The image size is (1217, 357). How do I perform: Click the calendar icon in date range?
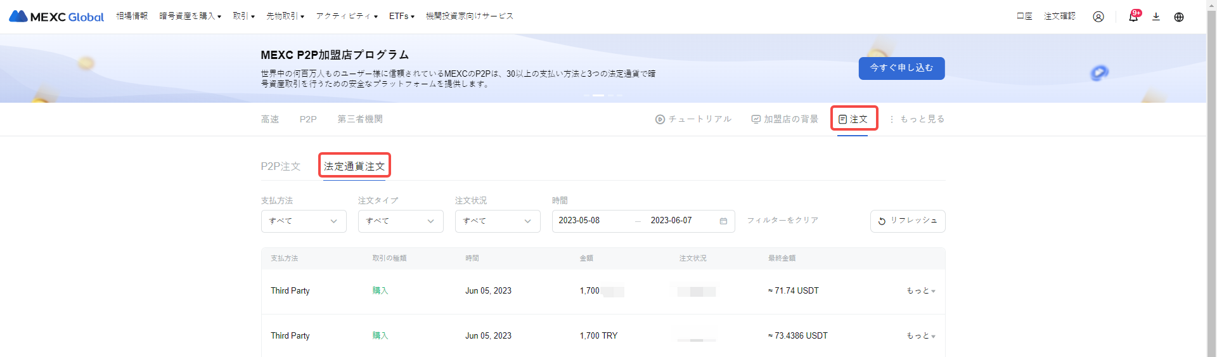[x=723, y=221]
